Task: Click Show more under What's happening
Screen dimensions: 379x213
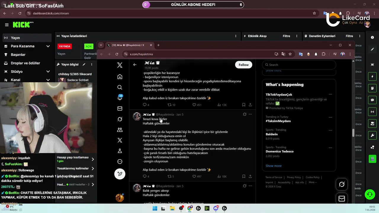Action: tap(274, 166)
